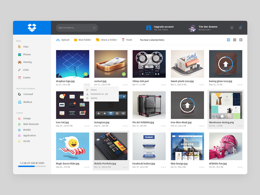Screen dimensions: 260x195
Task: Click the New Folder button
Action: 82,40
